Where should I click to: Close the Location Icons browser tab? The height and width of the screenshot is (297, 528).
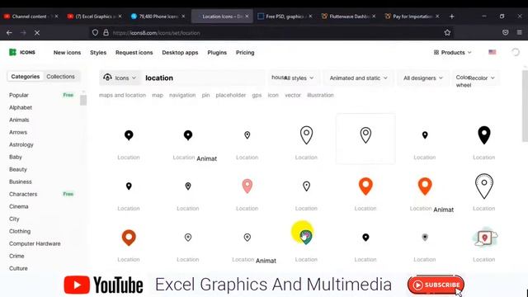pos(247,16)
